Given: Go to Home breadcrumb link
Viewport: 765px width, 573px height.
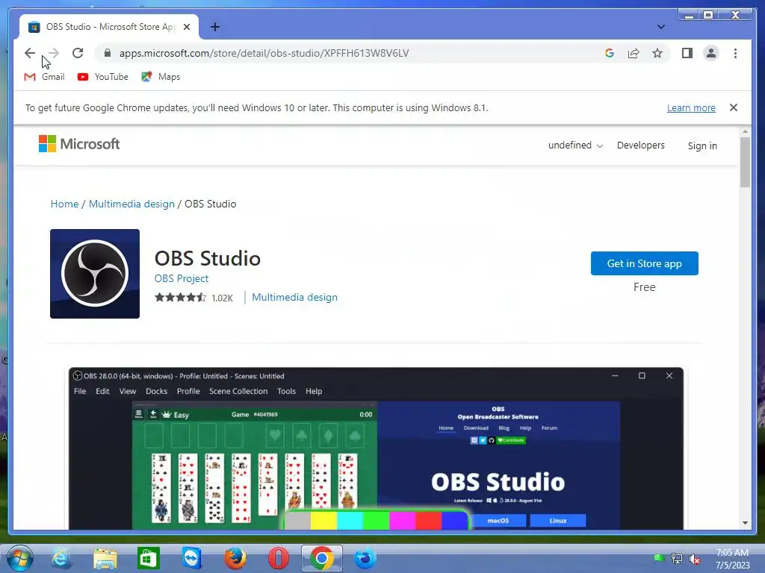Looking at the screenshot, I should click(x=64, y=204).
